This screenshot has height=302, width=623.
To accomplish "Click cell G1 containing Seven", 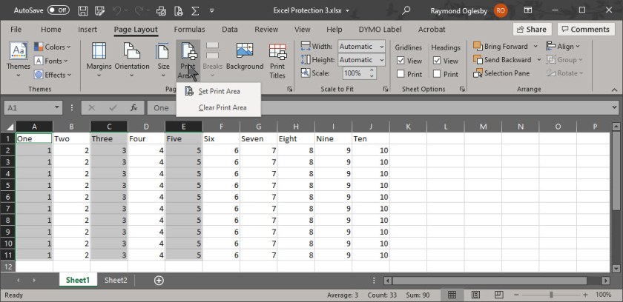I will pyautogui.click(x=258, y=138).
